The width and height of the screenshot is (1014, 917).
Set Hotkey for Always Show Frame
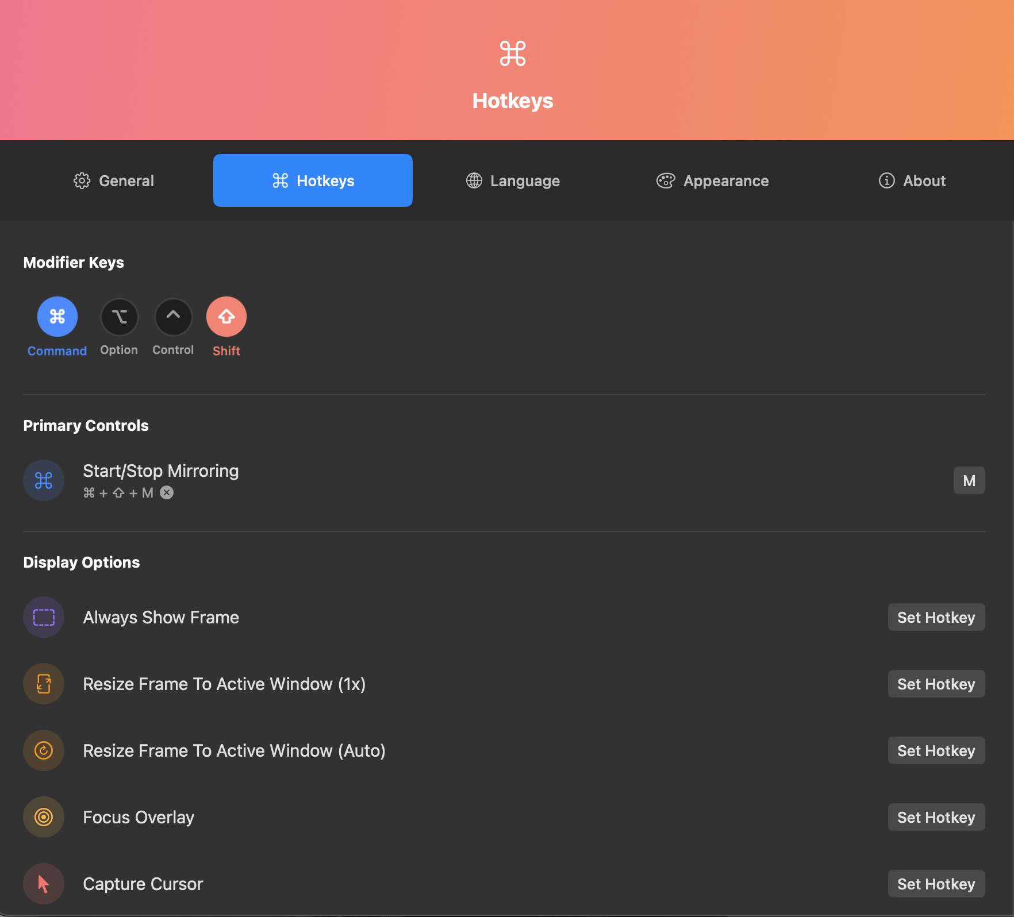pos(936,617)
